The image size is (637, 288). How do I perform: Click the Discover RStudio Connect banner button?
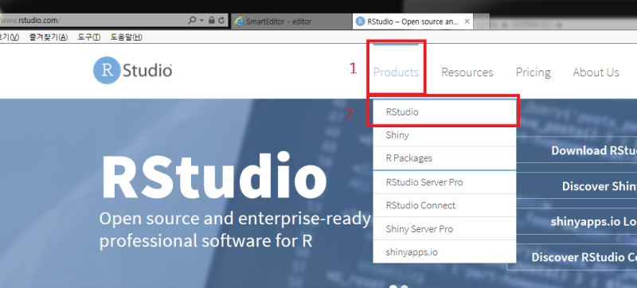(x=573, y=257)
